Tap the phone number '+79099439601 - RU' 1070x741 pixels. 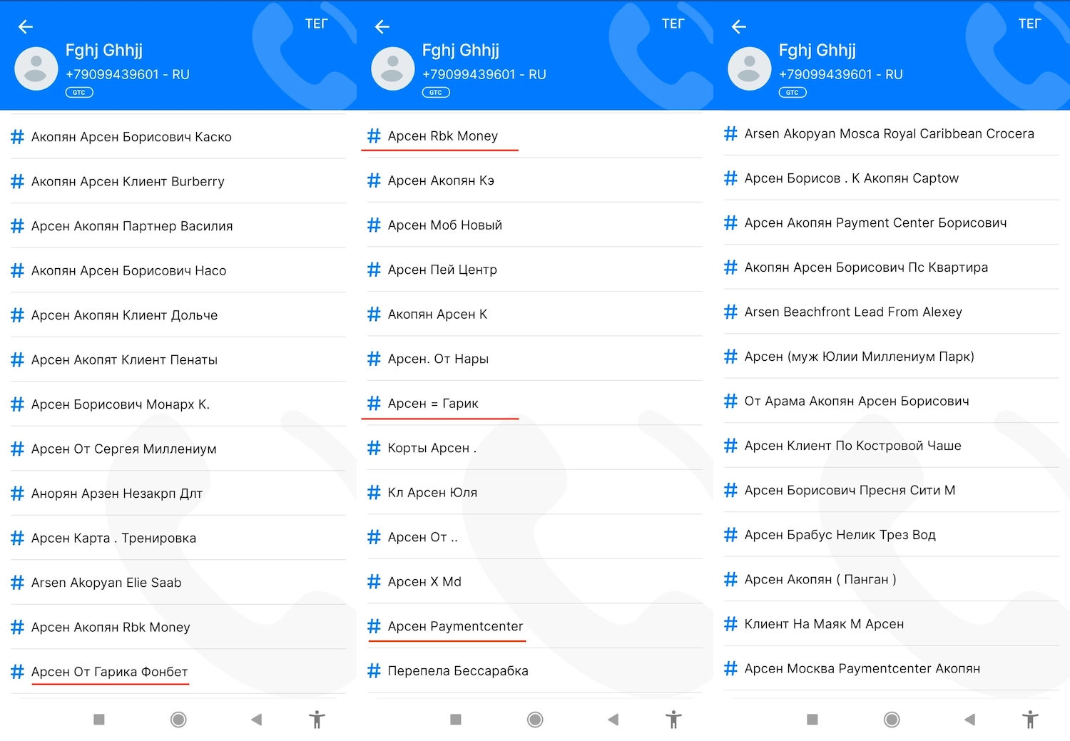[x=127, y=74]
